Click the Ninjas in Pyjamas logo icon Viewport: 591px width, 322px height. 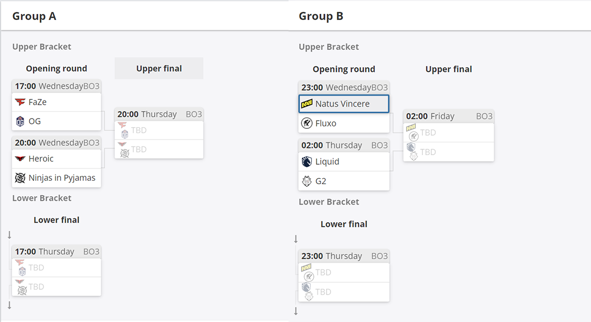point(20,178)
